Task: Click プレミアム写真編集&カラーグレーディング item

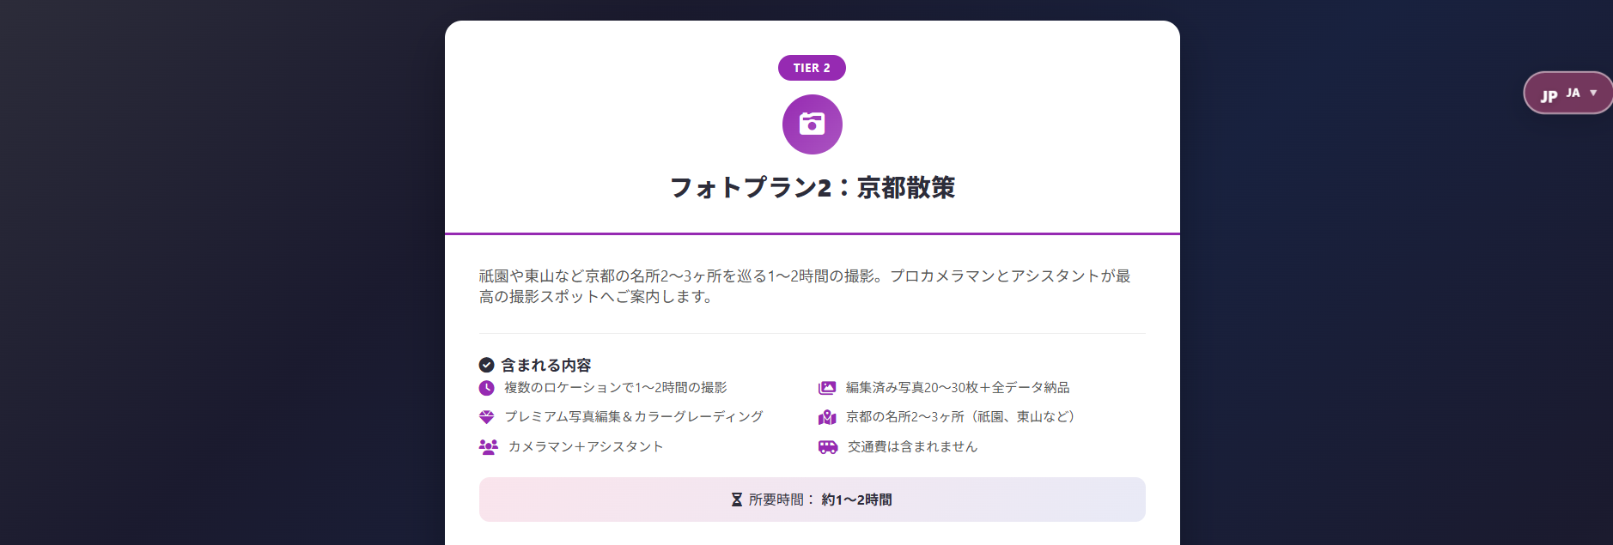Action: pyautogui.click(x=633, y=417)
